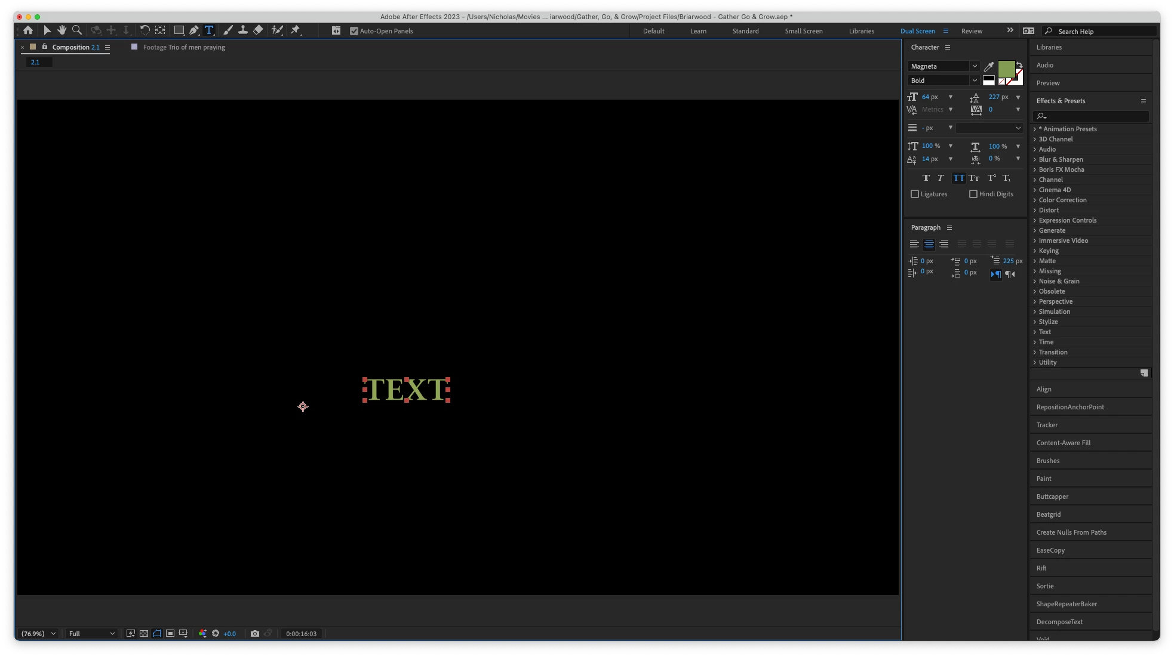Select the Horizontal Type tool
This screenshot has height=657, width=1174.
209,30
